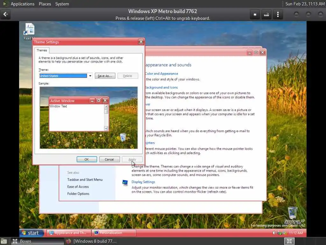Select the Themes tab
326x245 pixels.
(42, 50)
